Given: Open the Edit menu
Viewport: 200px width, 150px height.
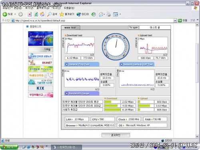Looking at the screenshot, I should point(18,8).
